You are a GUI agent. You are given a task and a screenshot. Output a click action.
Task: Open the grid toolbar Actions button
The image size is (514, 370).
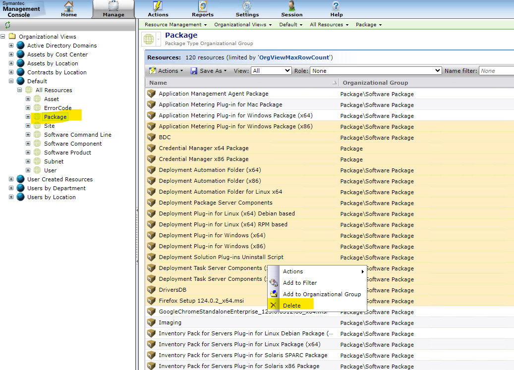point(166,71)
